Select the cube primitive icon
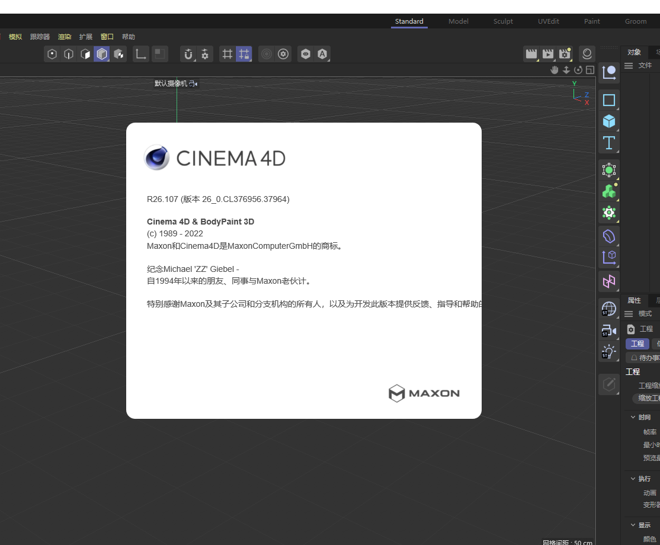Image resolution: width=660 pixels, height=545 pixels. [x=608, y=121]
